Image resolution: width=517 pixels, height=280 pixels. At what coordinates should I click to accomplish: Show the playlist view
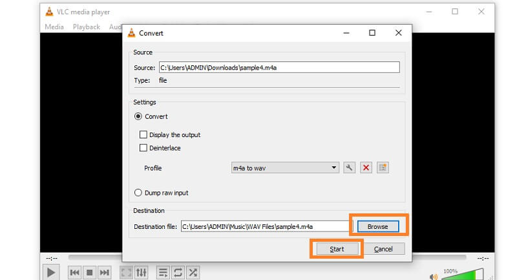pyautogui.click(x=164, y=272)
